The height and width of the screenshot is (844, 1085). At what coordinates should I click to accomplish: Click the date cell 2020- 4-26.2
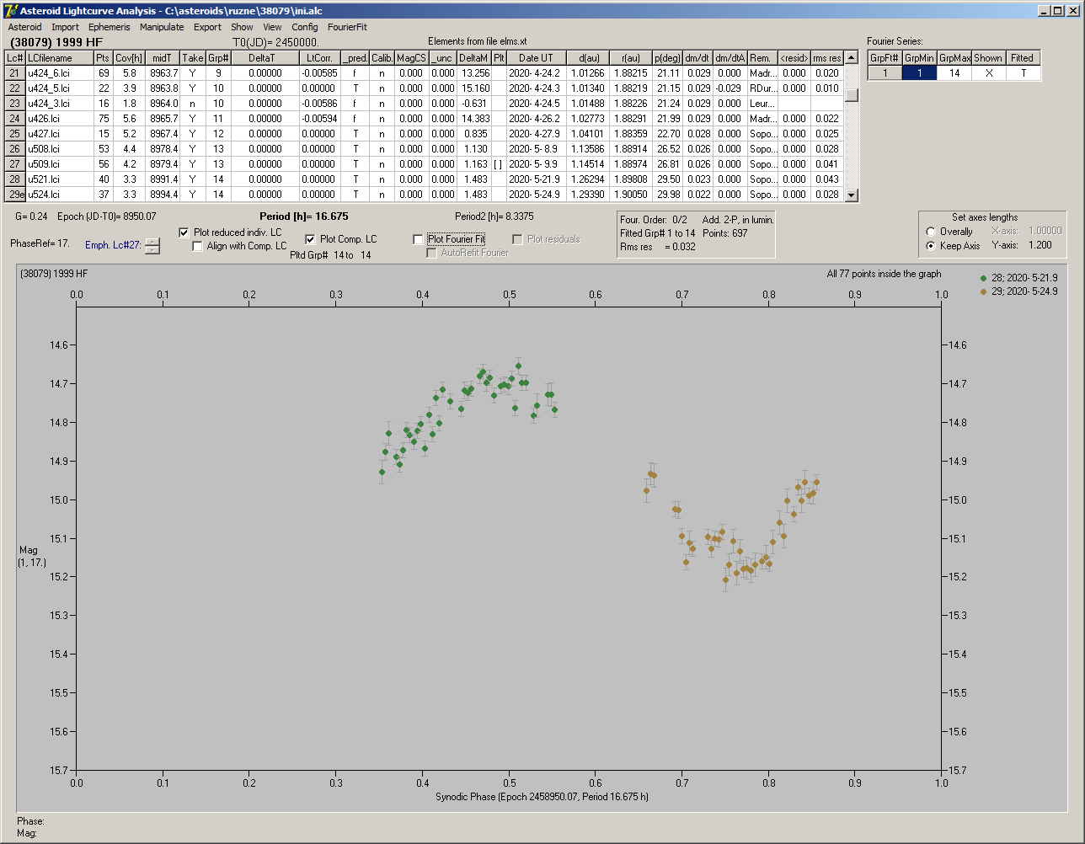point(536,119)
